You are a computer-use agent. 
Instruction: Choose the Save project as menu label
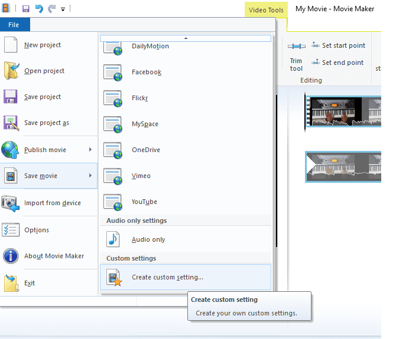coord(47,123)
